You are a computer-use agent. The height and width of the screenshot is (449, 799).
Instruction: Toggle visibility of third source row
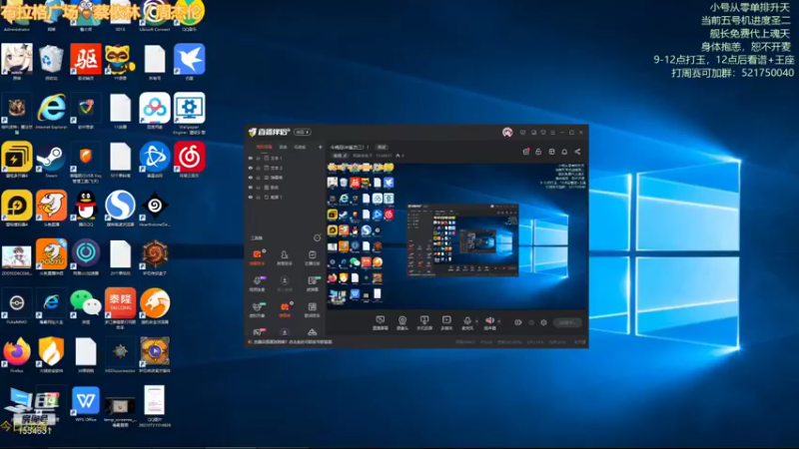[x=251, y=178]
